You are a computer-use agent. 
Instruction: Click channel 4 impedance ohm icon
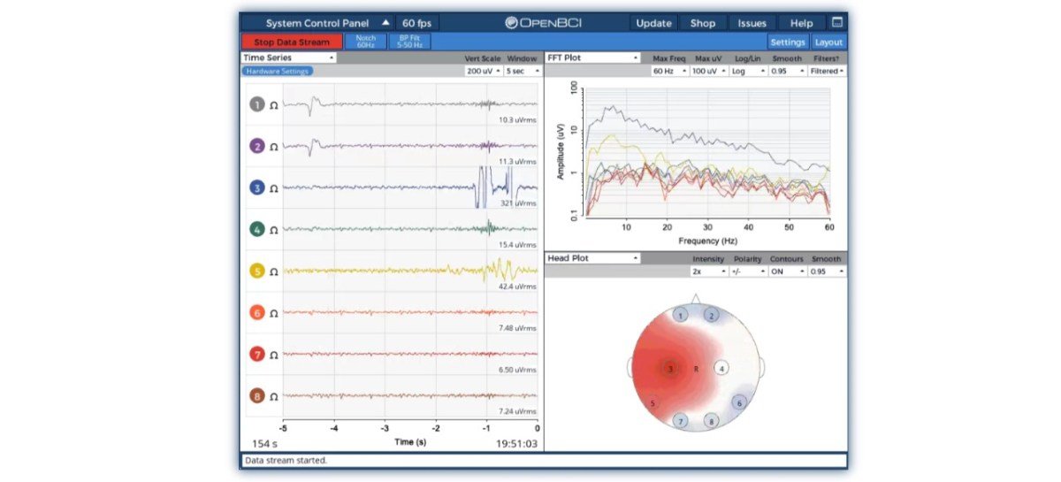pyautogui.click(x=274, y=230)
